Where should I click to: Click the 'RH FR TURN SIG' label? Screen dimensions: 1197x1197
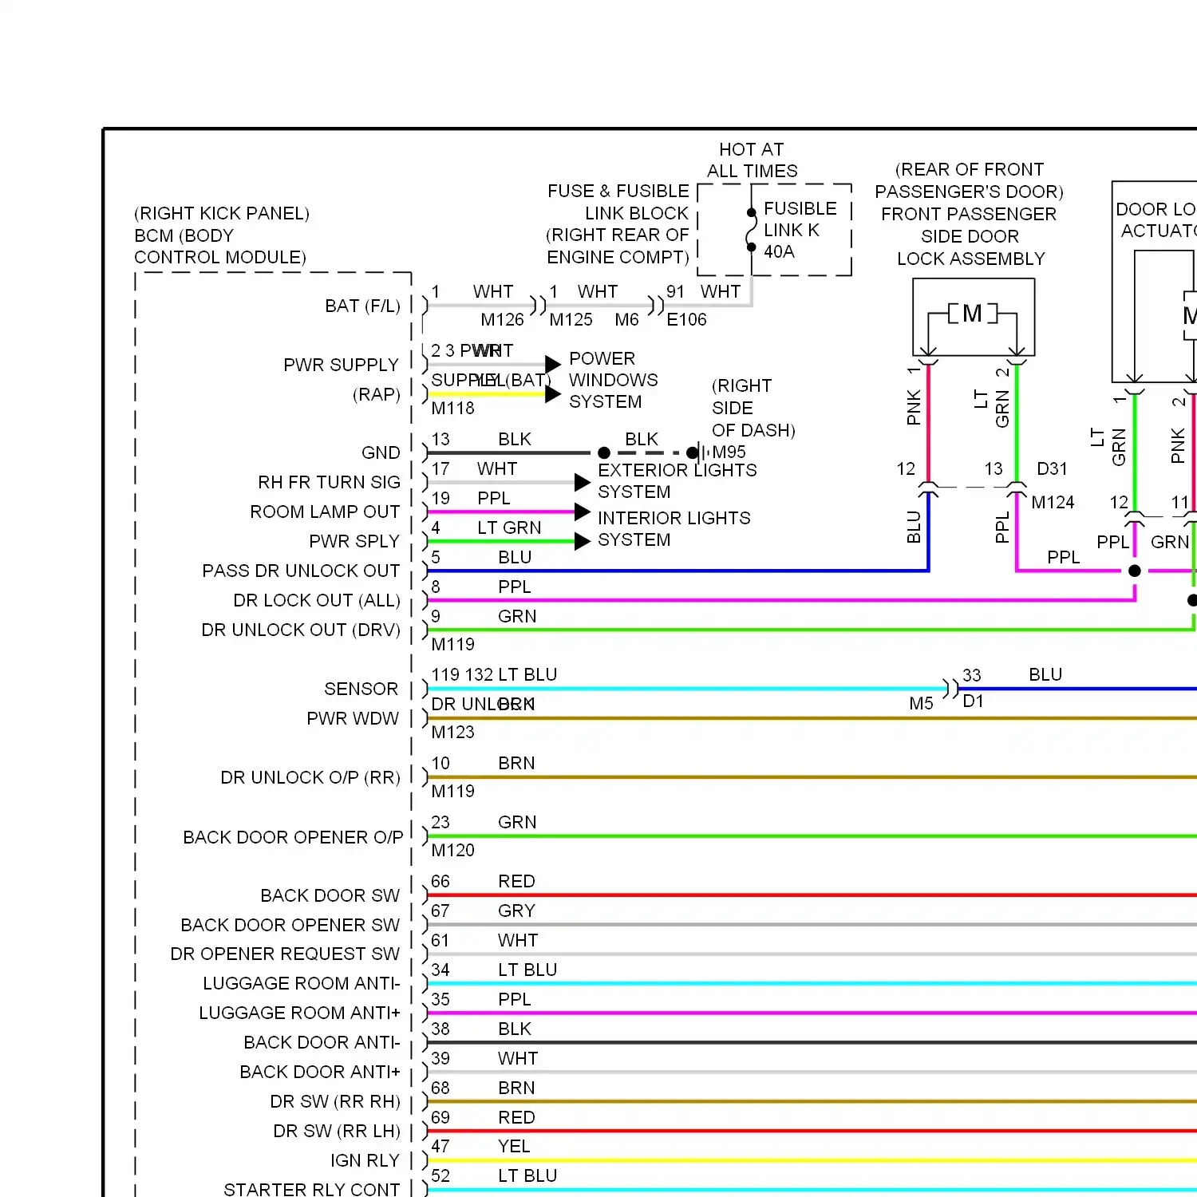click(x=329, y=483)
